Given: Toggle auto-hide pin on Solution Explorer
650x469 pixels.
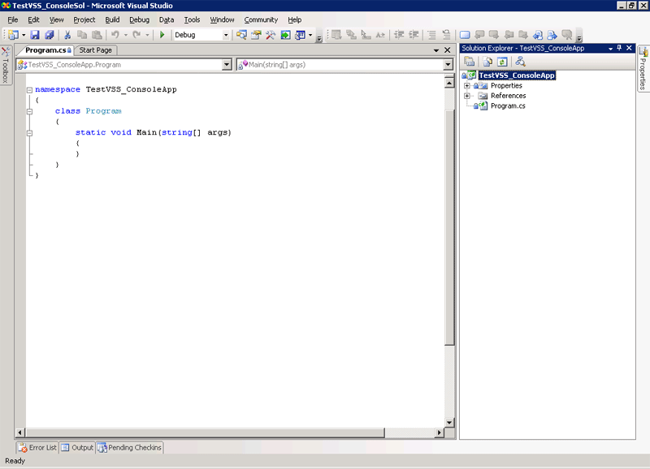Looking at the screenshot, I should click(x=619, y=48).
